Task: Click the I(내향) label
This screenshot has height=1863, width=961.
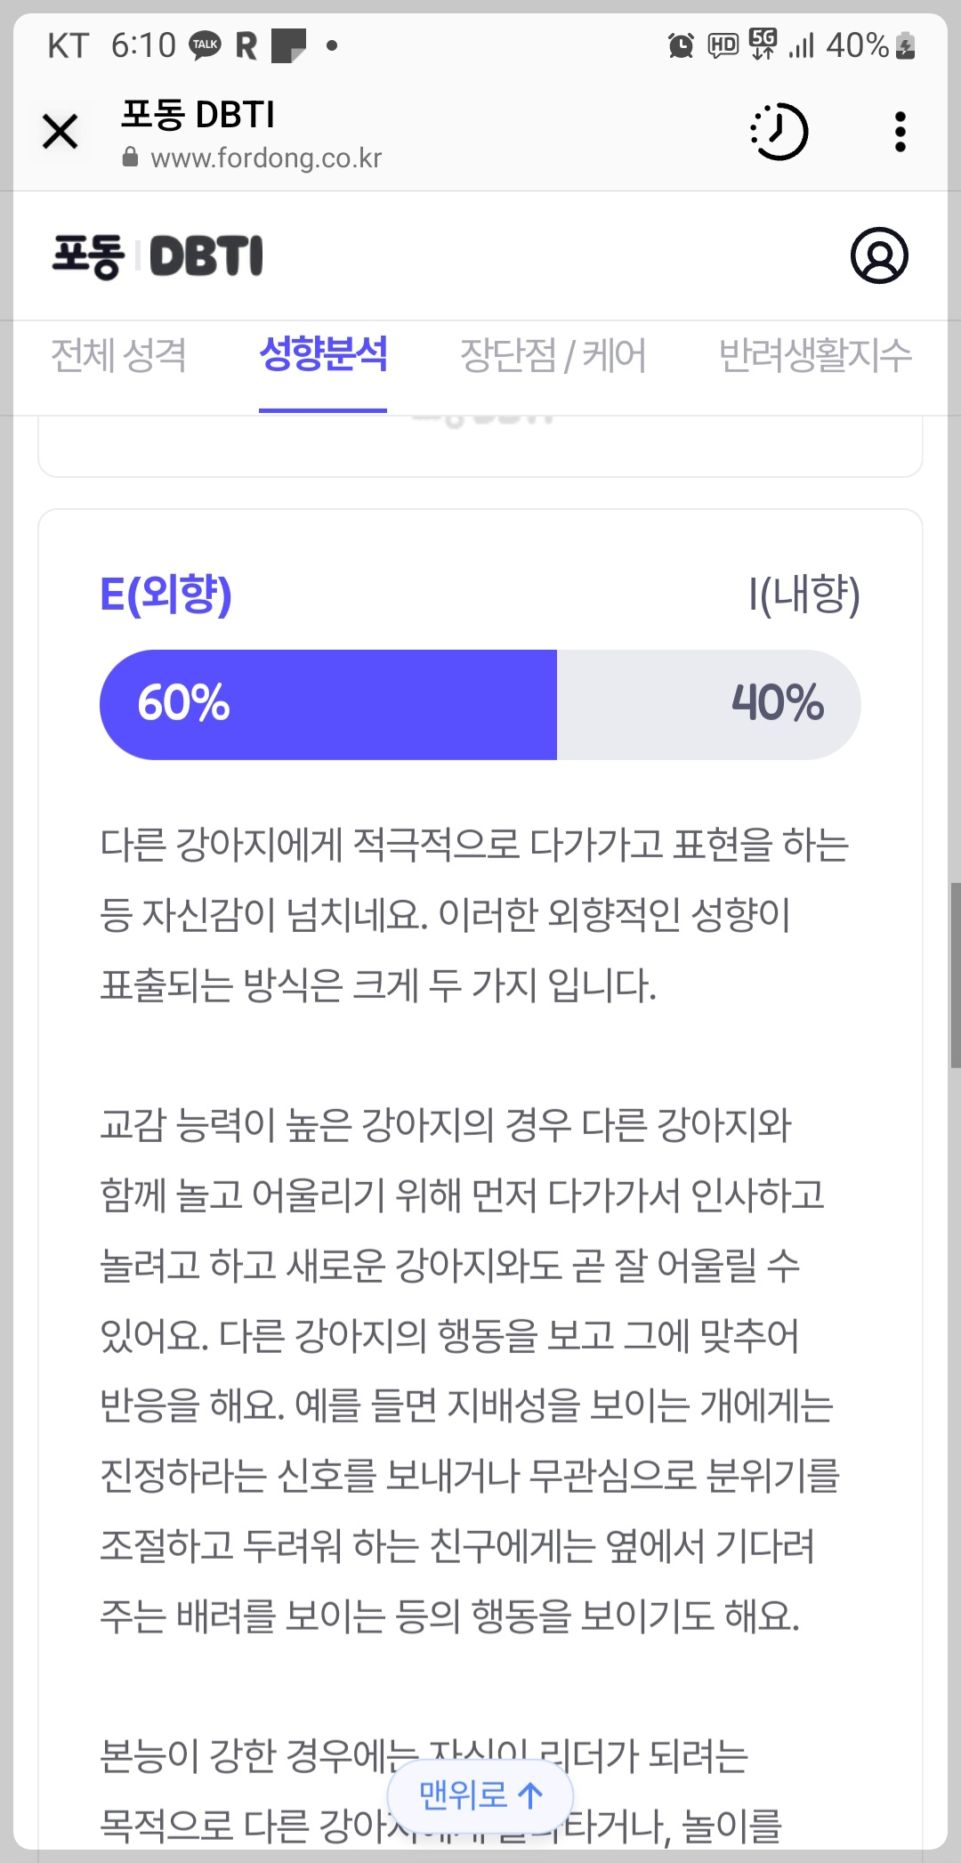Action: click(804, 597)
